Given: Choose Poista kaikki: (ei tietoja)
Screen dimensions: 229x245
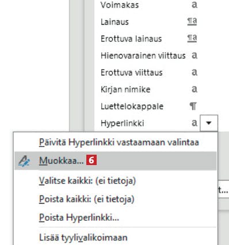Looking at the screenshot, I should [x=86, y=199].
